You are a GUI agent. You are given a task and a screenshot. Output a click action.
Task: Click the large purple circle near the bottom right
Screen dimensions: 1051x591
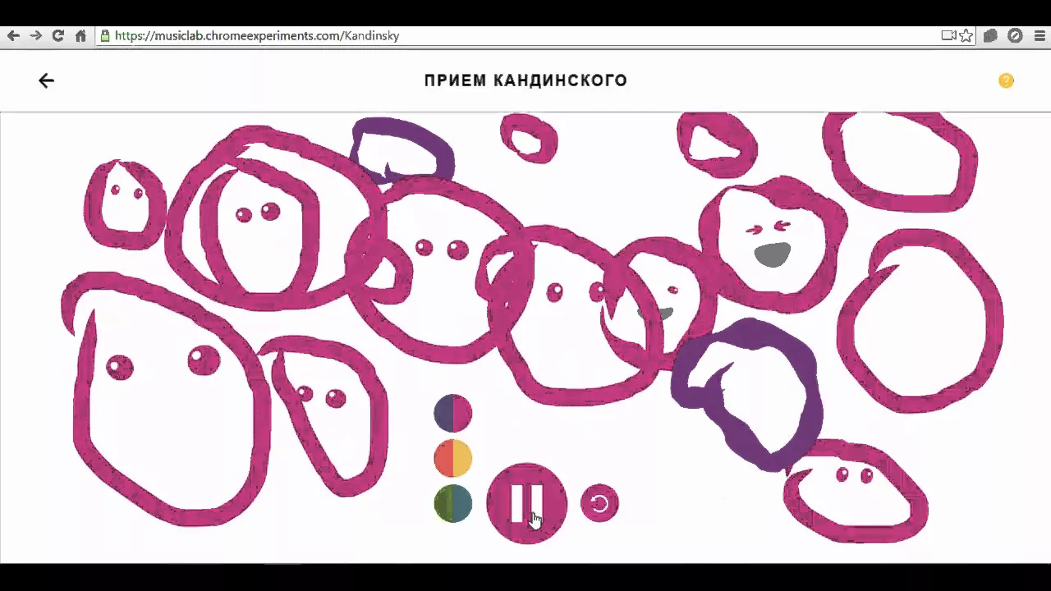[747, 394]
